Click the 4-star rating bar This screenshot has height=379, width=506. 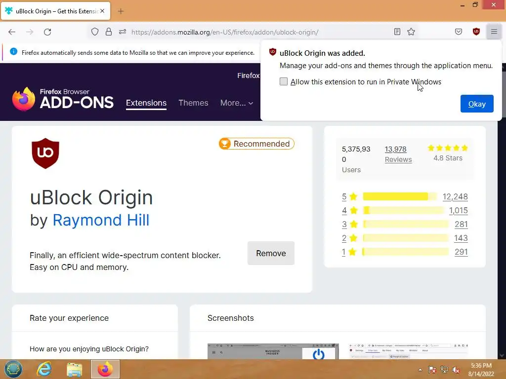pos(403,210)
